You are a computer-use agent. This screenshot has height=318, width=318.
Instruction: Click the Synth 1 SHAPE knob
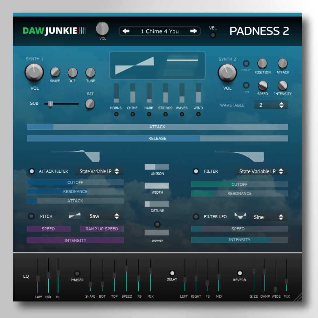55,72
